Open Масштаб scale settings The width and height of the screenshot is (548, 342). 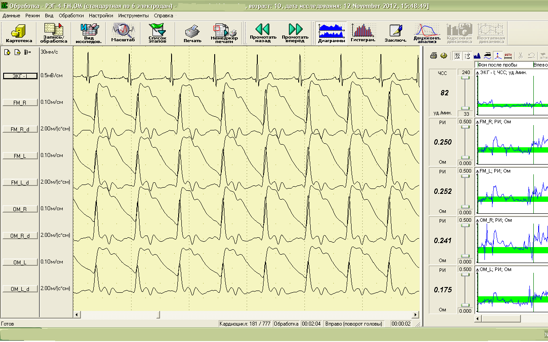[123, 33]
